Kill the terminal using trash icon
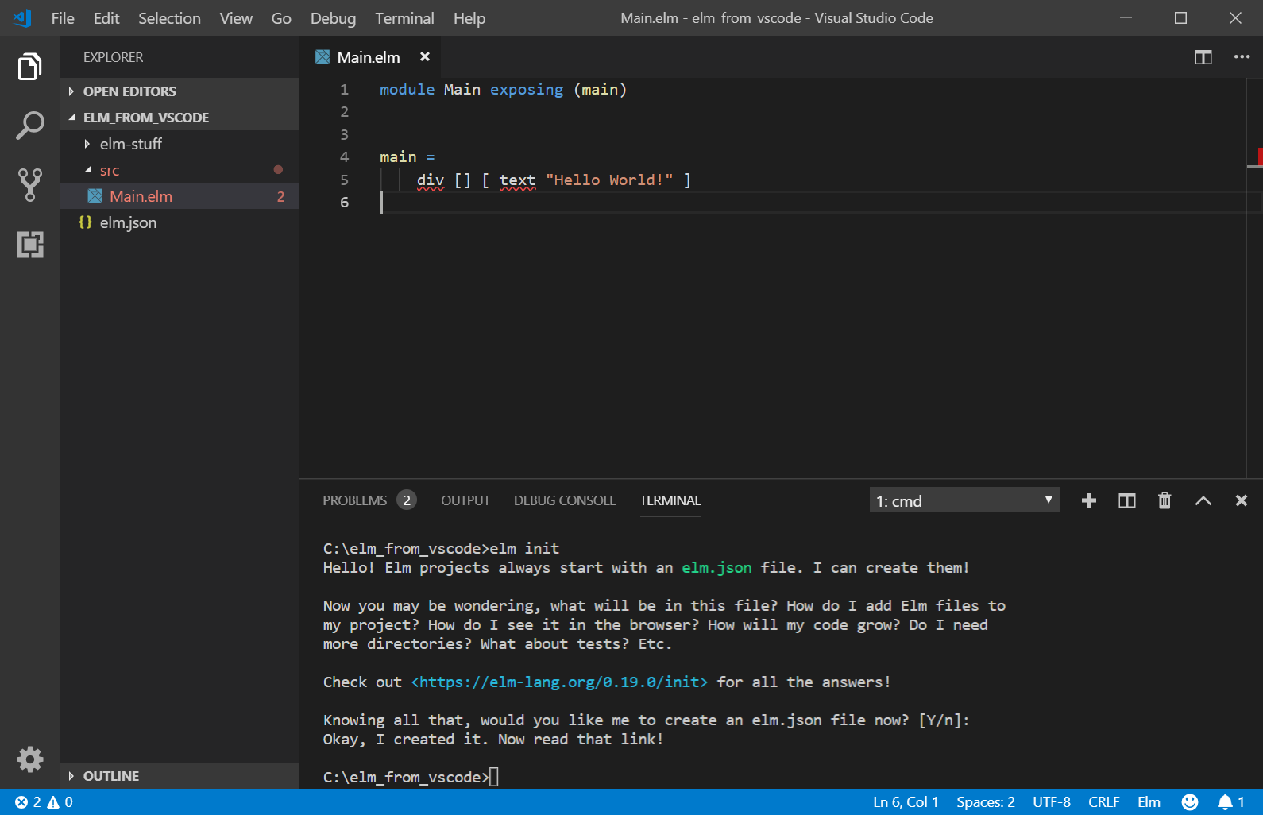 [x=1164, y=500]
